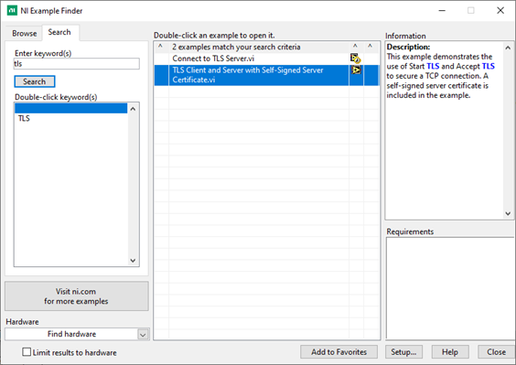The height and width of the screenshot is (365, 516).
Task: Select TLS Client and Server with Self-Signed example
Action: click(266, 75)
